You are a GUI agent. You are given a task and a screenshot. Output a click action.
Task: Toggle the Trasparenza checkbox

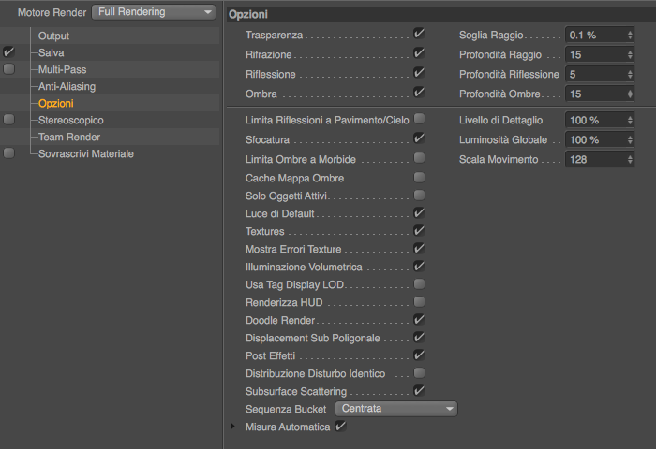point(419,34)
